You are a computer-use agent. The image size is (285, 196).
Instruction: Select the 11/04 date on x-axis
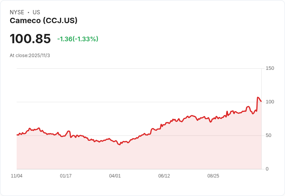point(17,176)
